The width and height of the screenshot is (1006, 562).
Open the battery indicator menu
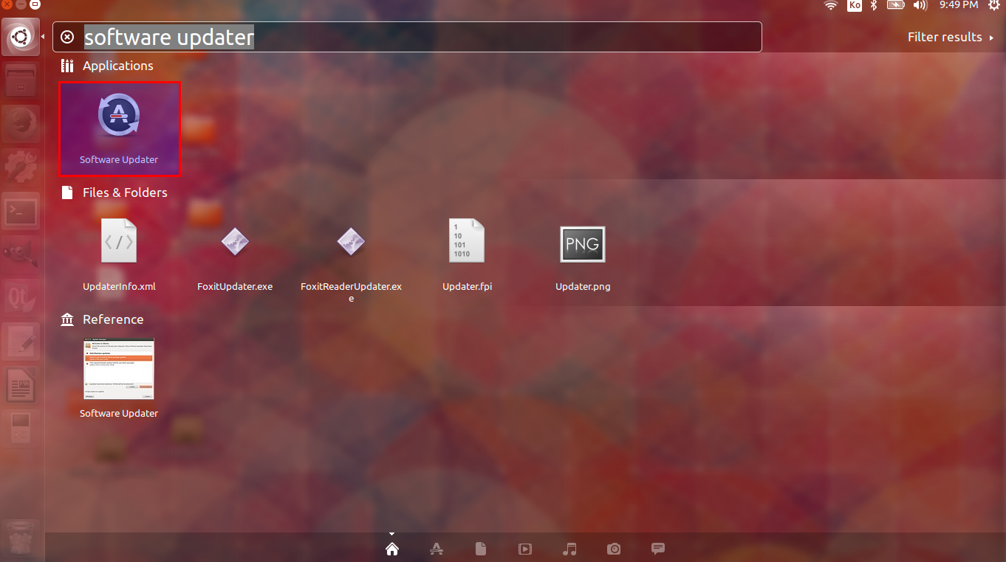click(896, 6)
